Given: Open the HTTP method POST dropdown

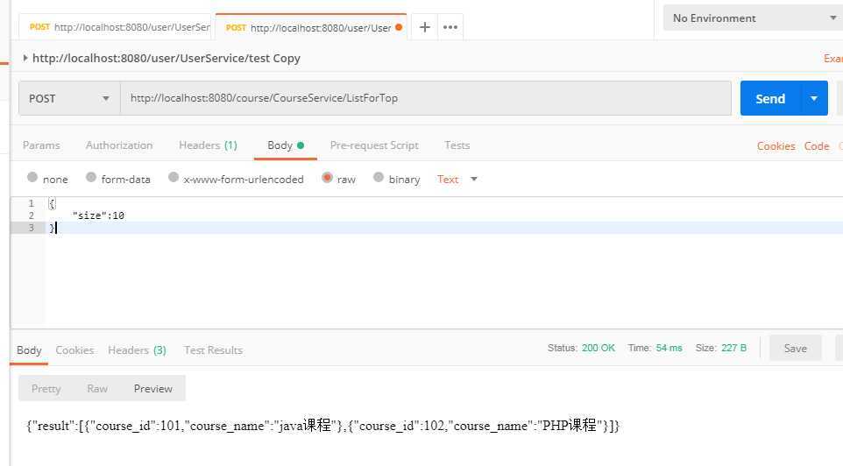Looking at the screenshot, I should (69, 98).
